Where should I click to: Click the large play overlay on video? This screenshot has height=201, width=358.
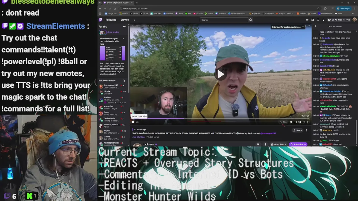tap(221, 74)
